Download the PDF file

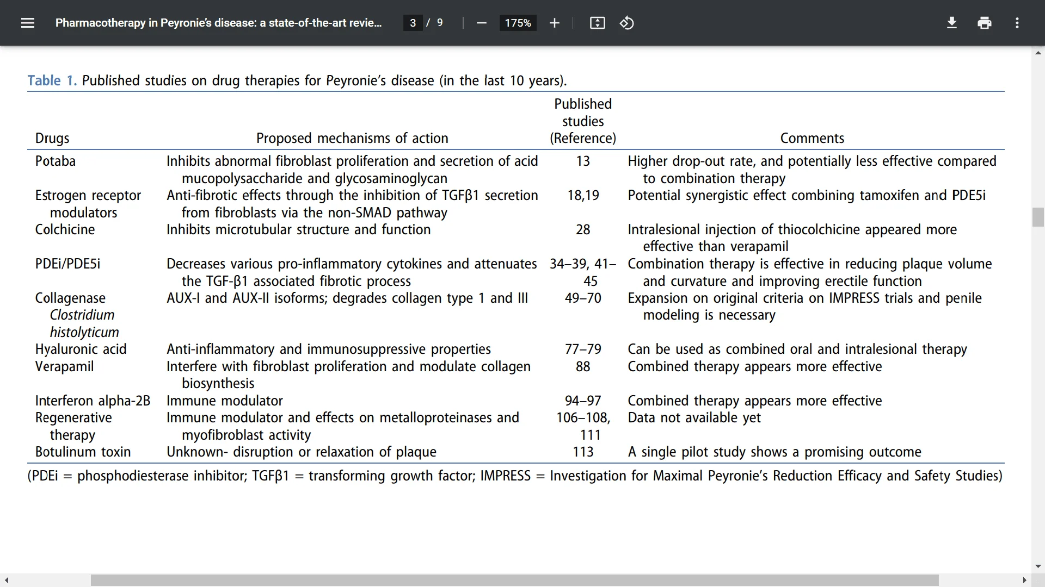coord(951,23)
